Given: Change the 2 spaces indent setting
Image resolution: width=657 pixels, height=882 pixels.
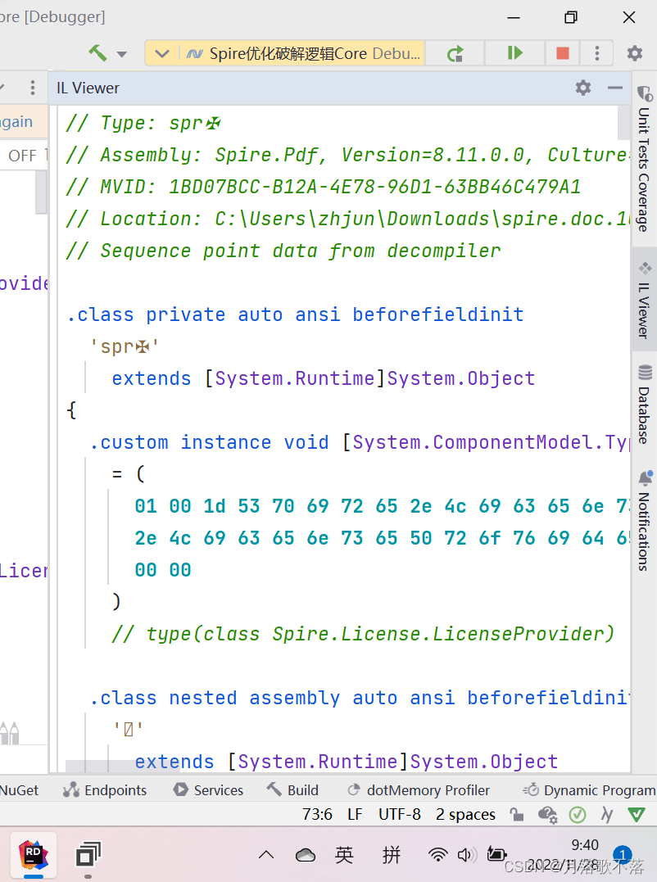Looking at the screenshot, I should coord(466,815).
